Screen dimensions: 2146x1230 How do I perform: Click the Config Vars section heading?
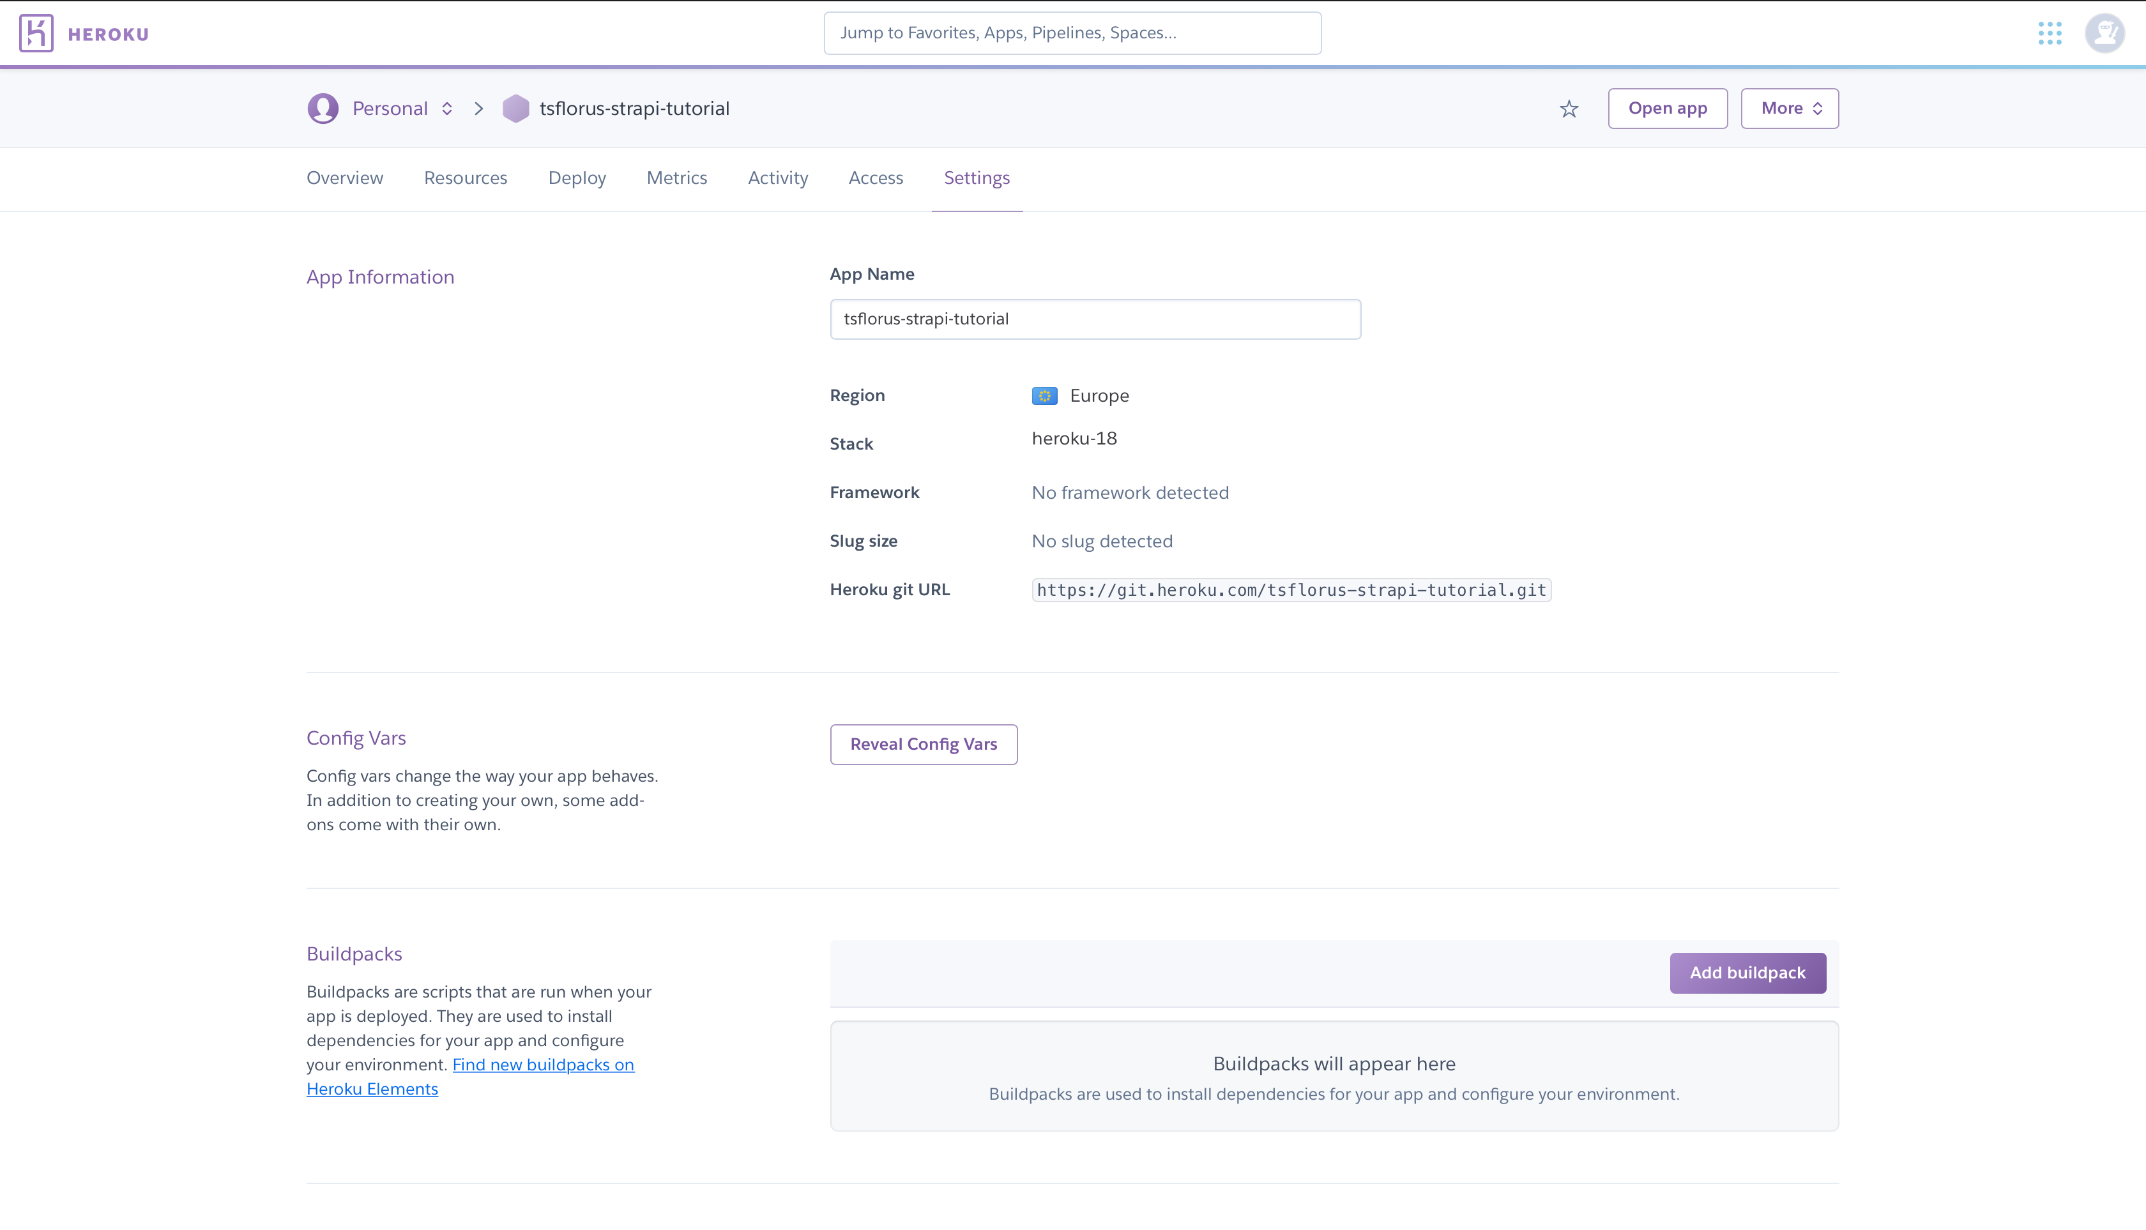[356, 738]
